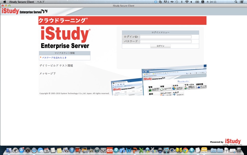Click the copyright notice text
This screenshot has height=155, width=247.
[74, 93]
